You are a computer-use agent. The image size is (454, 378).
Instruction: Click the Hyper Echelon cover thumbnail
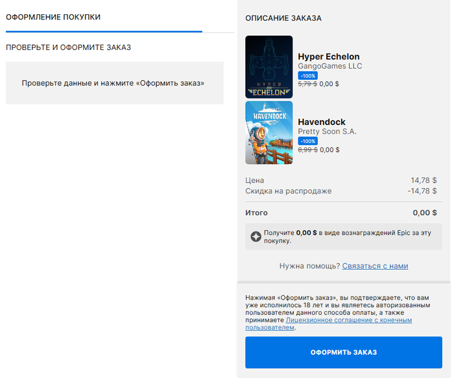tap(269, 67)
